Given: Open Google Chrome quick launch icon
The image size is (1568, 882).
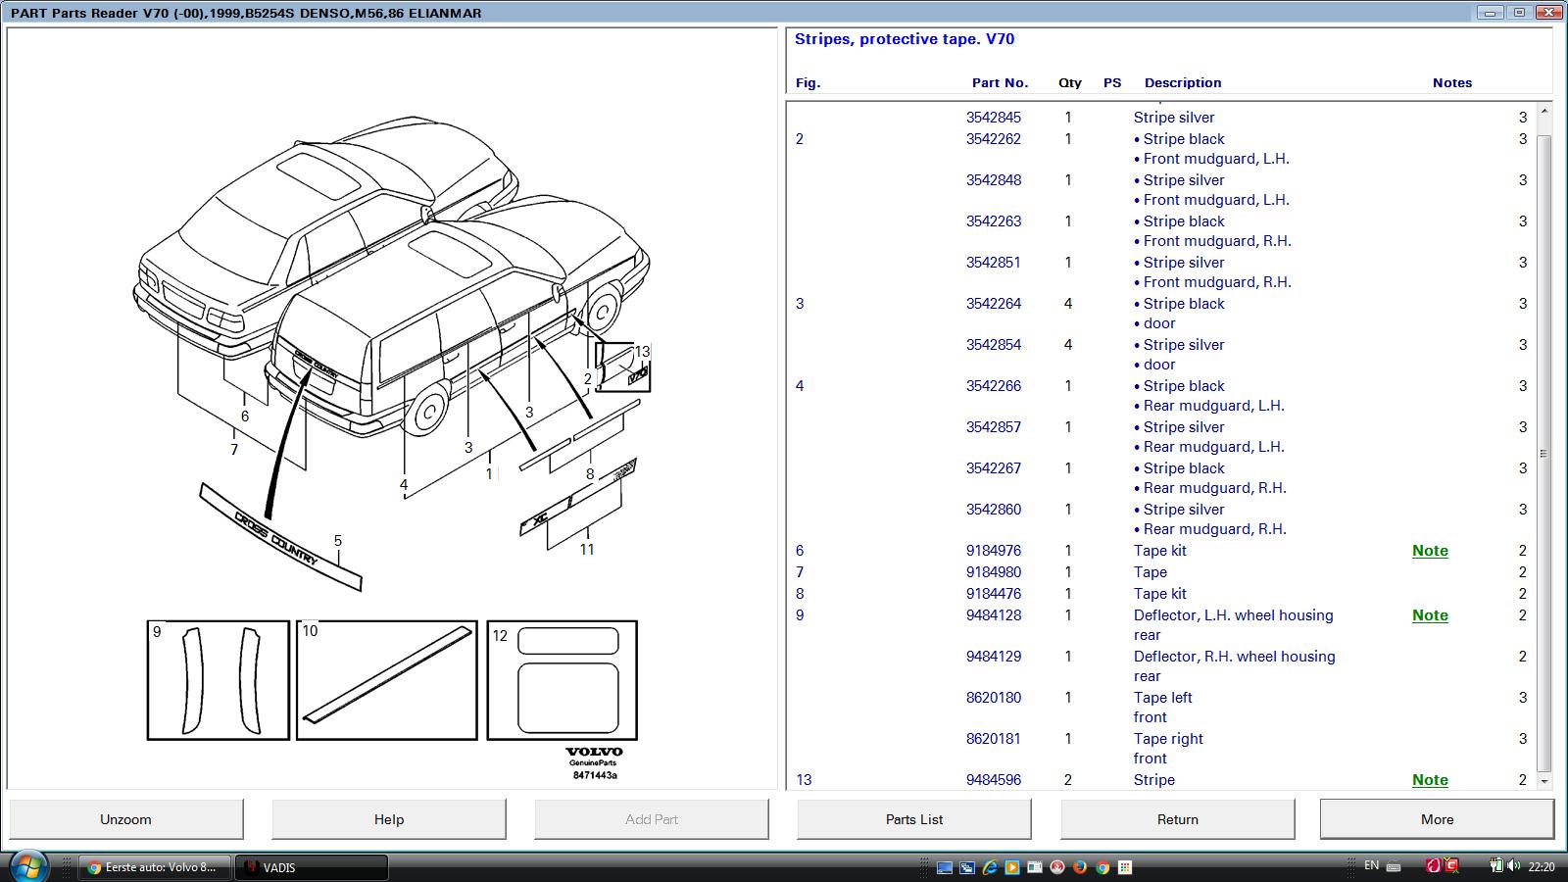Looking at the screenshot, I should (1102, 867).
